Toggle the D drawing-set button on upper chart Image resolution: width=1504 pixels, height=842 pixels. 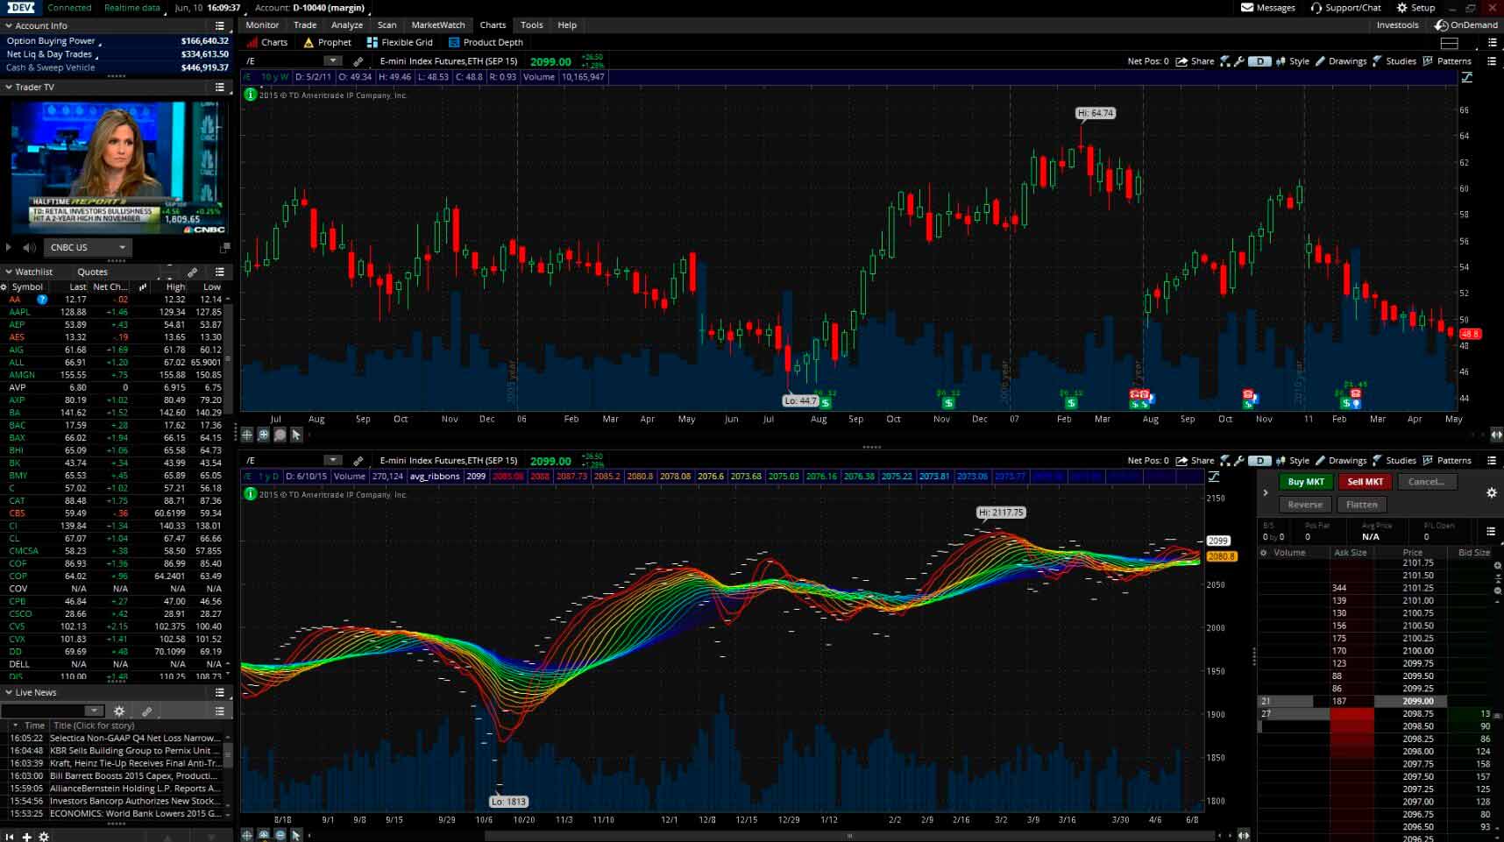point(1260,61)
